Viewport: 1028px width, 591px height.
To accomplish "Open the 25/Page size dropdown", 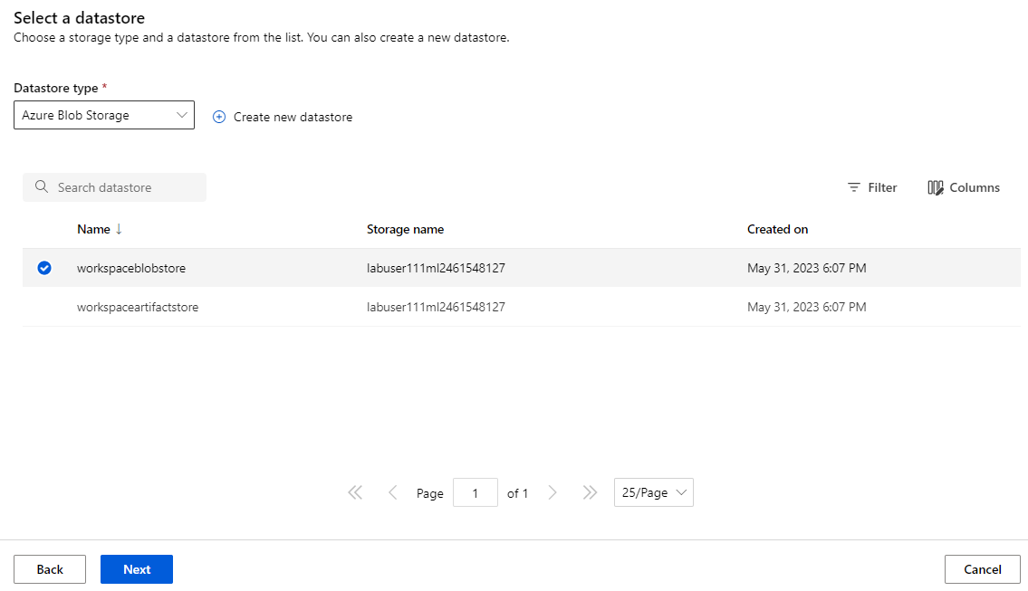I will [654, 492].
